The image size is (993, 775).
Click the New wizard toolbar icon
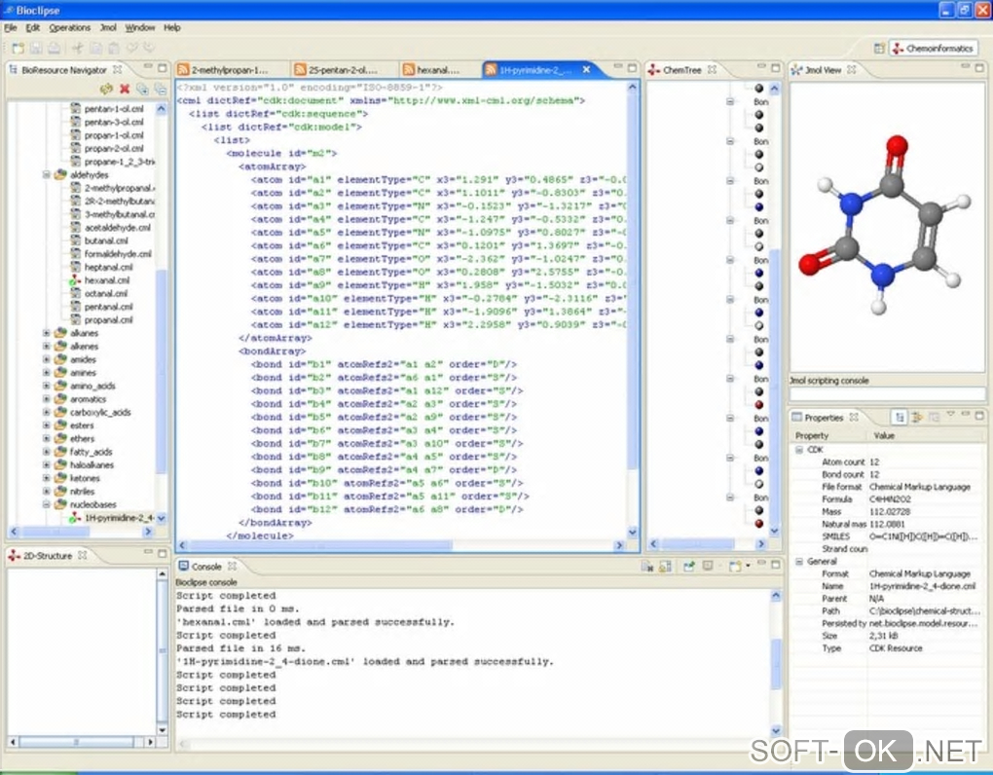pos(18,48)
